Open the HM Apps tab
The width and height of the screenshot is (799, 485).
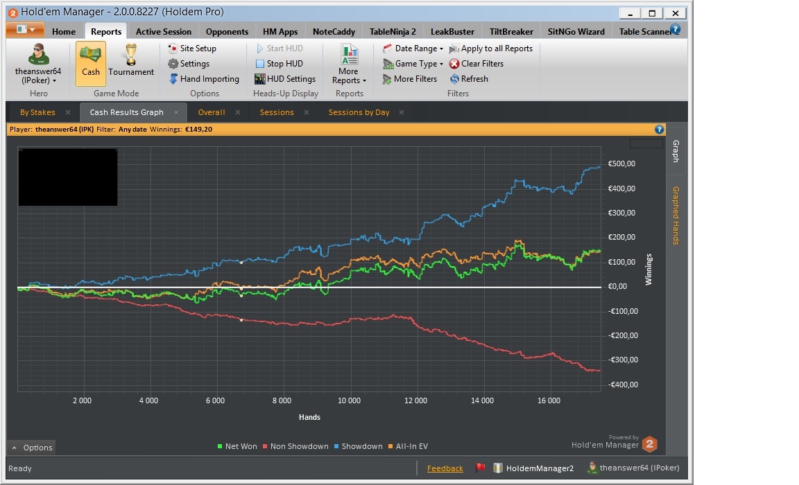[280, 32]
